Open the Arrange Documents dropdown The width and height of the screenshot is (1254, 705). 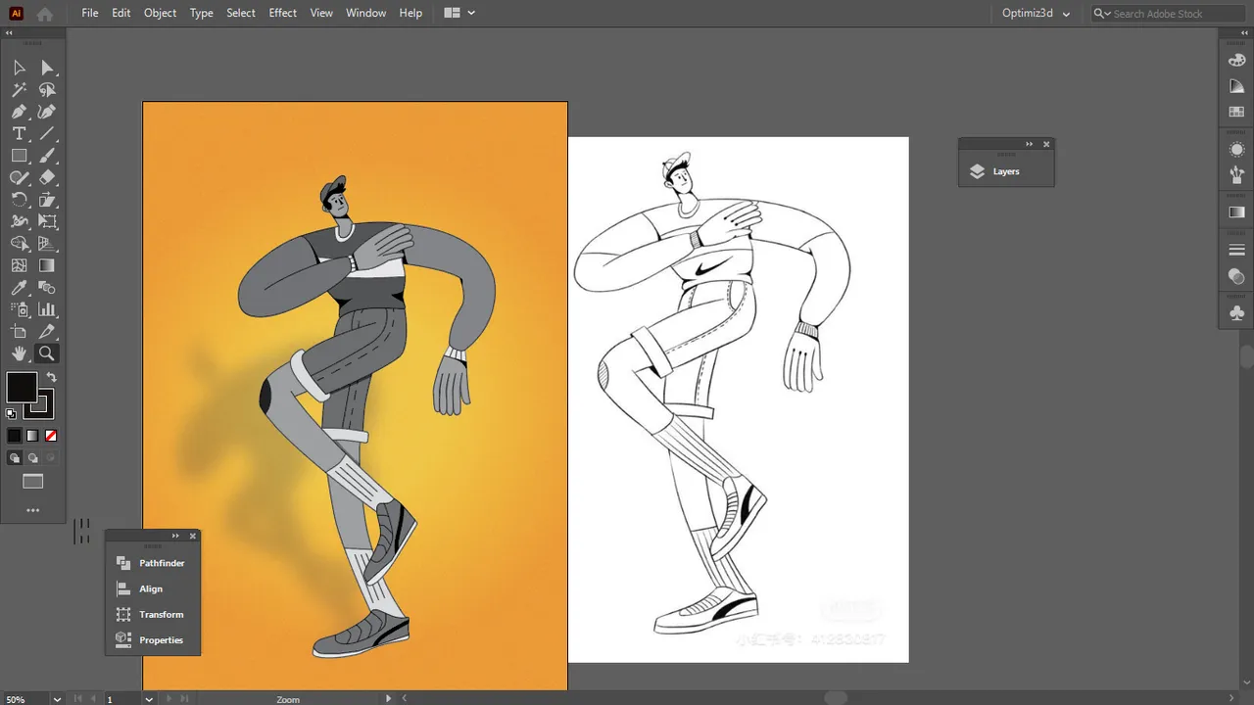tap(459, 13)
